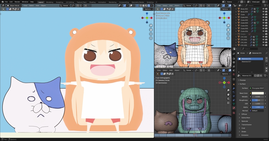Click the Blender logo menu icon
Screen dimensions: 269x141
(x=2, y=2)
